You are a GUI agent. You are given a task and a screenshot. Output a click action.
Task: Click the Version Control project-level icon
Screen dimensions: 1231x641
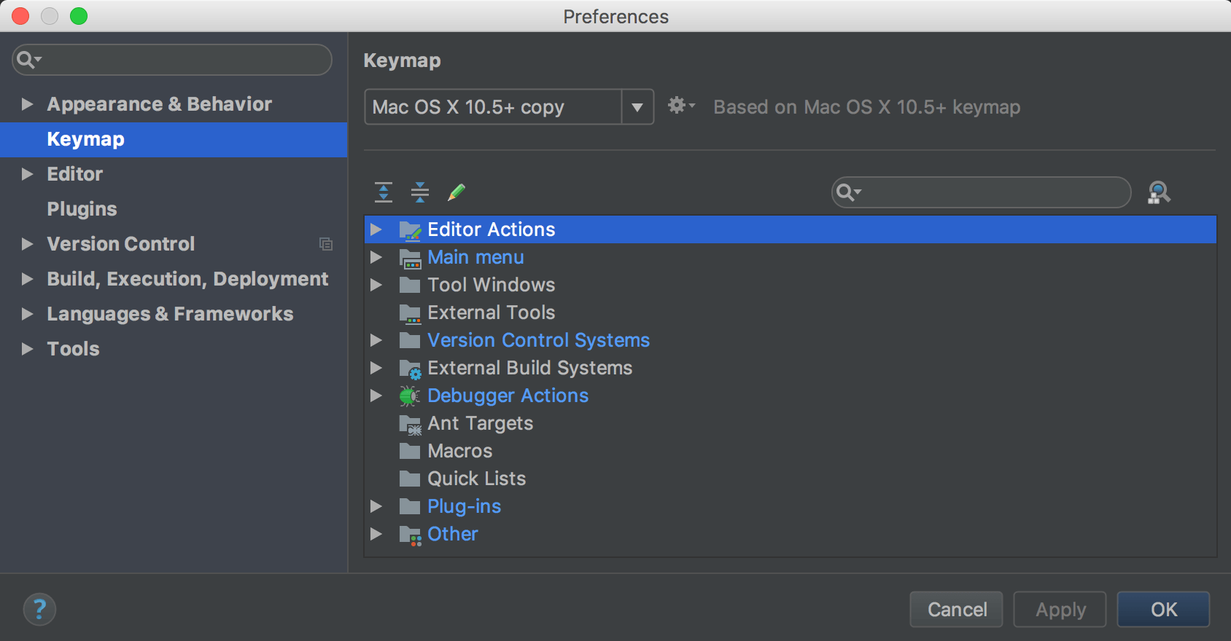(326, 244)
